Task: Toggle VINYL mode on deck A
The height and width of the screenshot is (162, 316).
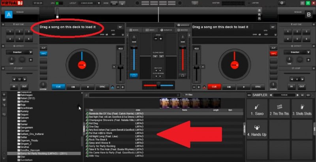Action: click(43, 54)
